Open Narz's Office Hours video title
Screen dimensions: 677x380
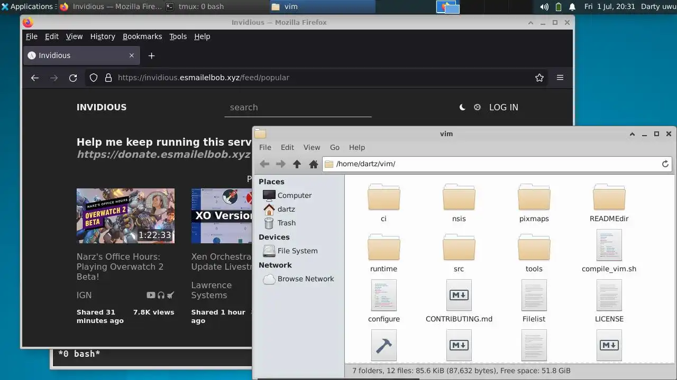[x=120, y=267]
